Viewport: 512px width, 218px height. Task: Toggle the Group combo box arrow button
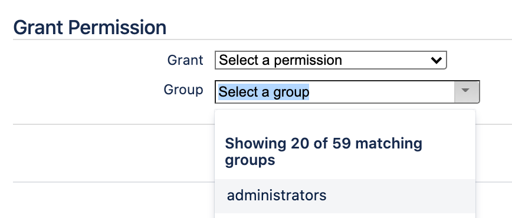pyautogui.click(x=467, y=92)
